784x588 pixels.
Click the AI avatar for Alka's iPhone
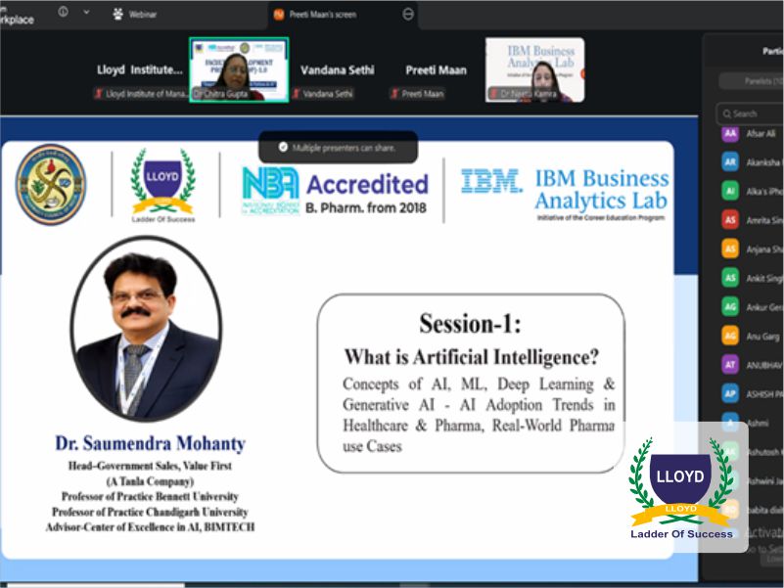coord(730,191)
